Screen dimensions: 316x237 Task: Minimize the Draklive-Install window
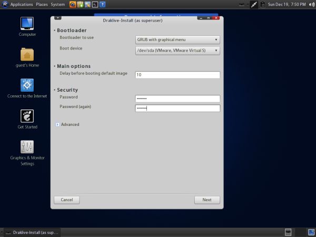[201, 18]
